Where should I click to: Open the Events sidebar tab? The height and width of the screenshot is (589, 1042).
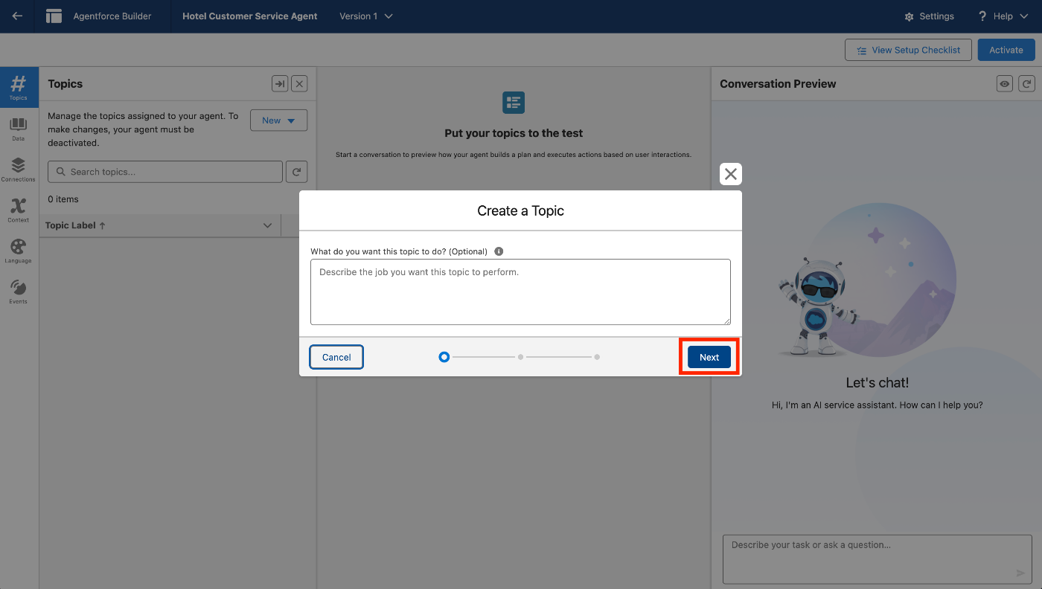pyautogui.click(x=19, y=292)
